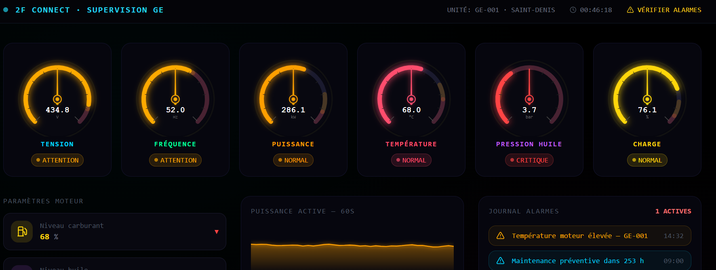Viewport: 716px width, 270px height.
Task: Click the Attention badge under Tension
Action: point(57,160)
